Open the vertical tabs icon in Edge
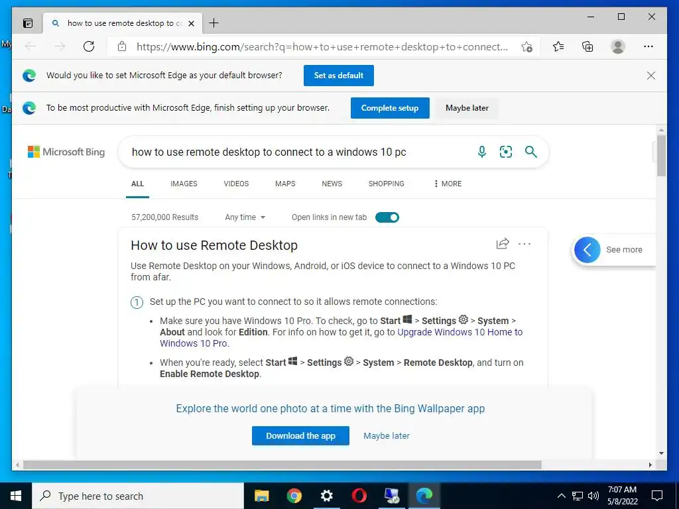The height and width of the screenshot is (509, 679). coord(28,23)
